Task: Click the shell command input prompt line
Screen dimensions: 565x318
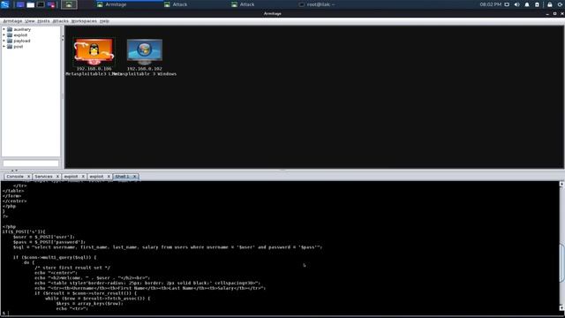Action: click(x=281, y=314)
